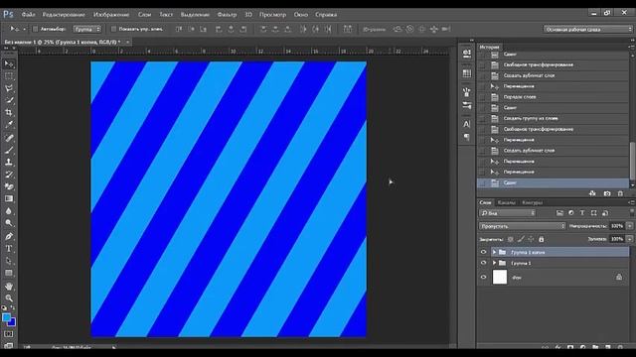Select the Horizontal Type tool
This screenshot has height=357, width=636.
pyautogui.click(x=9, y=249)
